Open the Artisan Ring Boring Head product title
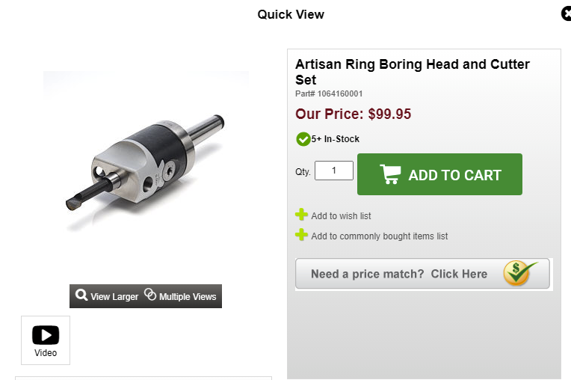 point(413,72)
